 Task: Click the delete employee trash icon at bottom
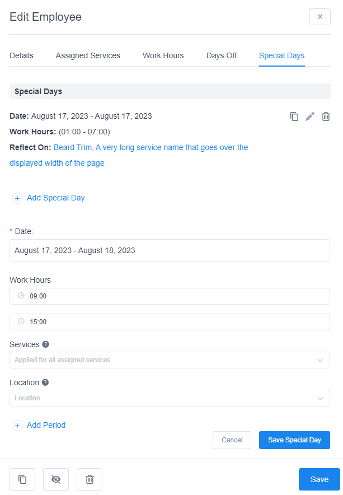tap(90, 479)
